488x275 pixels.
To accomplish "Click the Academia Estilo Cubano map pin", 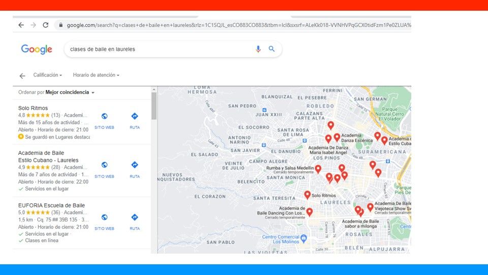I will (x=384, y=141).
